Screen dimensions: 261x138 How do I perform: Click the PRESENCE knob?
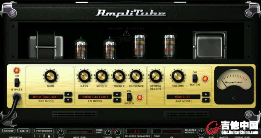pyautogui.click(x=136, y=77)
